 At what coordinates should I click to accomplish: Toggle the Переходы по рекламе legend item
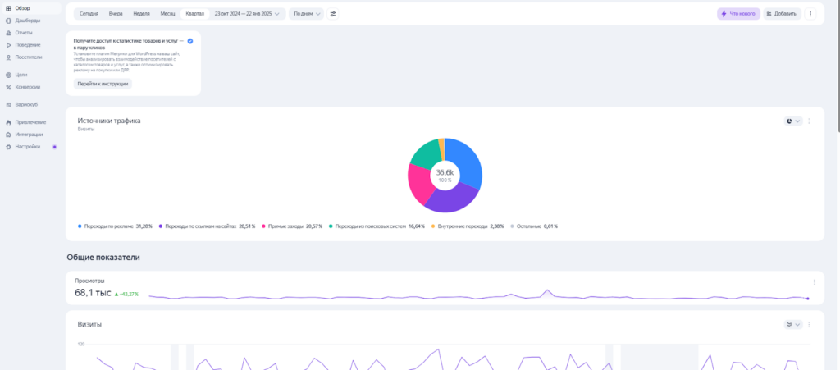(114, 226)
